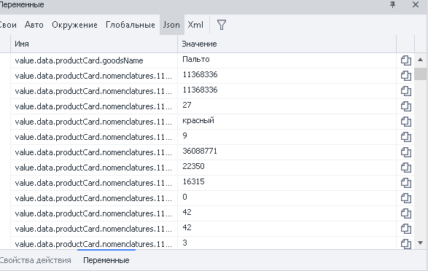Select the Пальто value cell
Image resolution: width=428 pixels, height=271 pixels.
pos(287,60)
